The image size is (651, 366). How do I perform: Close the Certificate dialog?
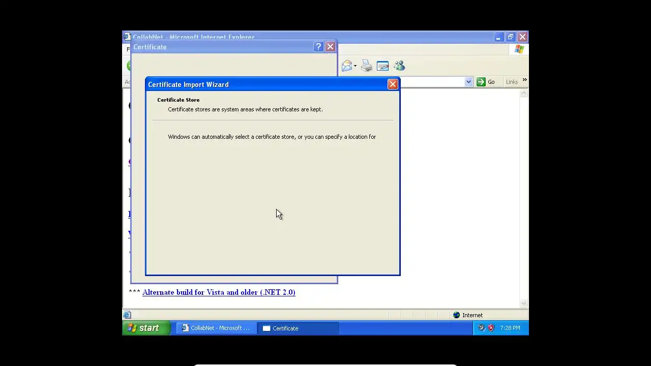[x=330, y=47]
